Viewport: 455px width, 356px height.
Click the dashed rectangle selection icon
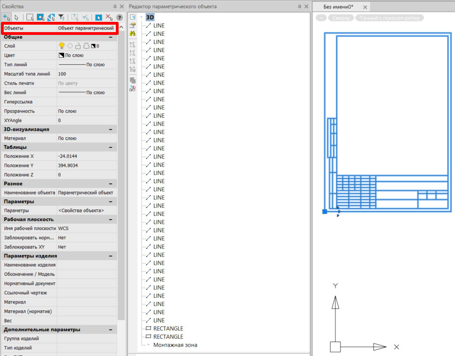[x=30, y=17]
